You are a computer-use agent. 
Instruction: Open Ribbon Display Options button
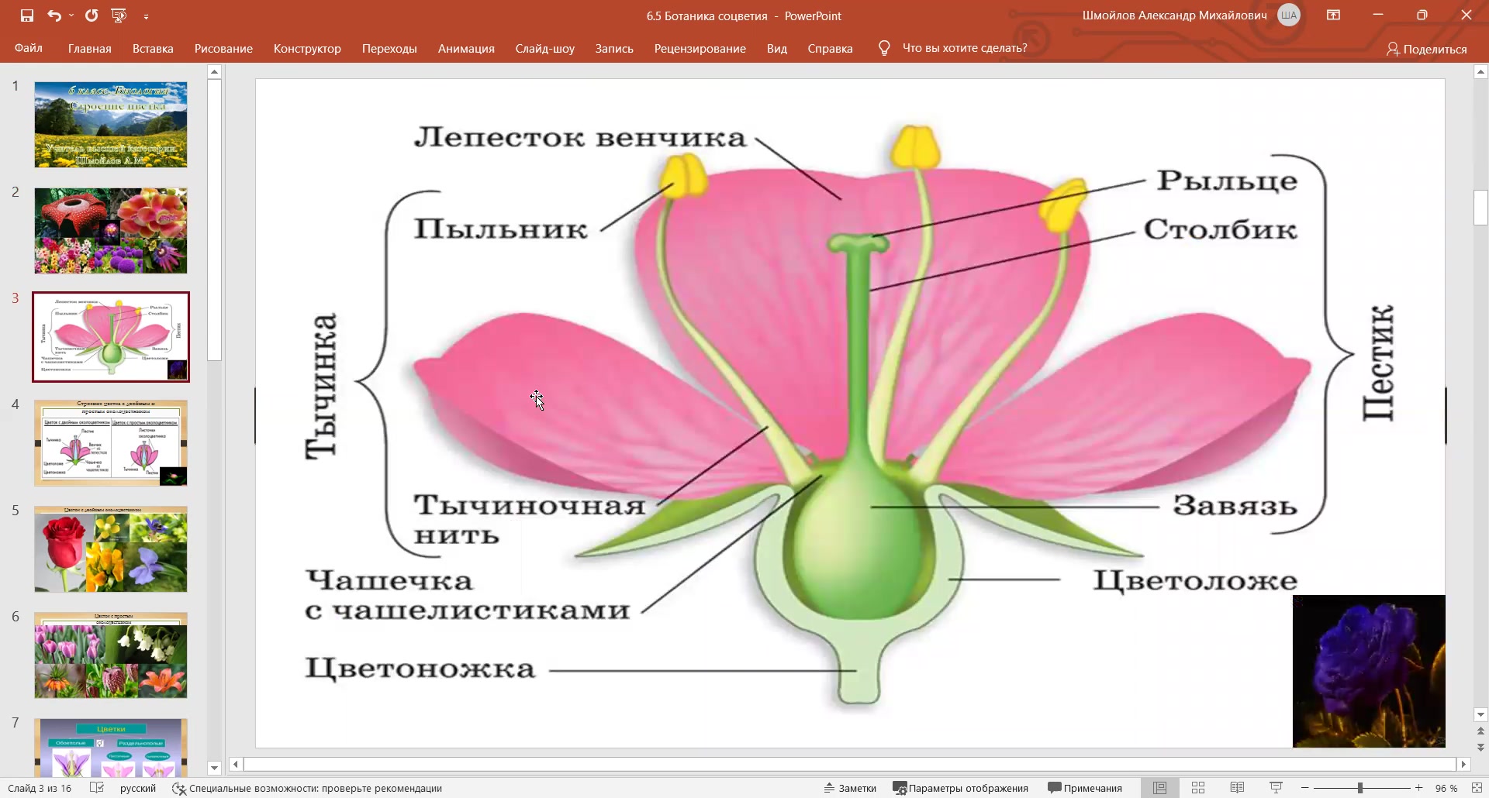point(1333,15)
